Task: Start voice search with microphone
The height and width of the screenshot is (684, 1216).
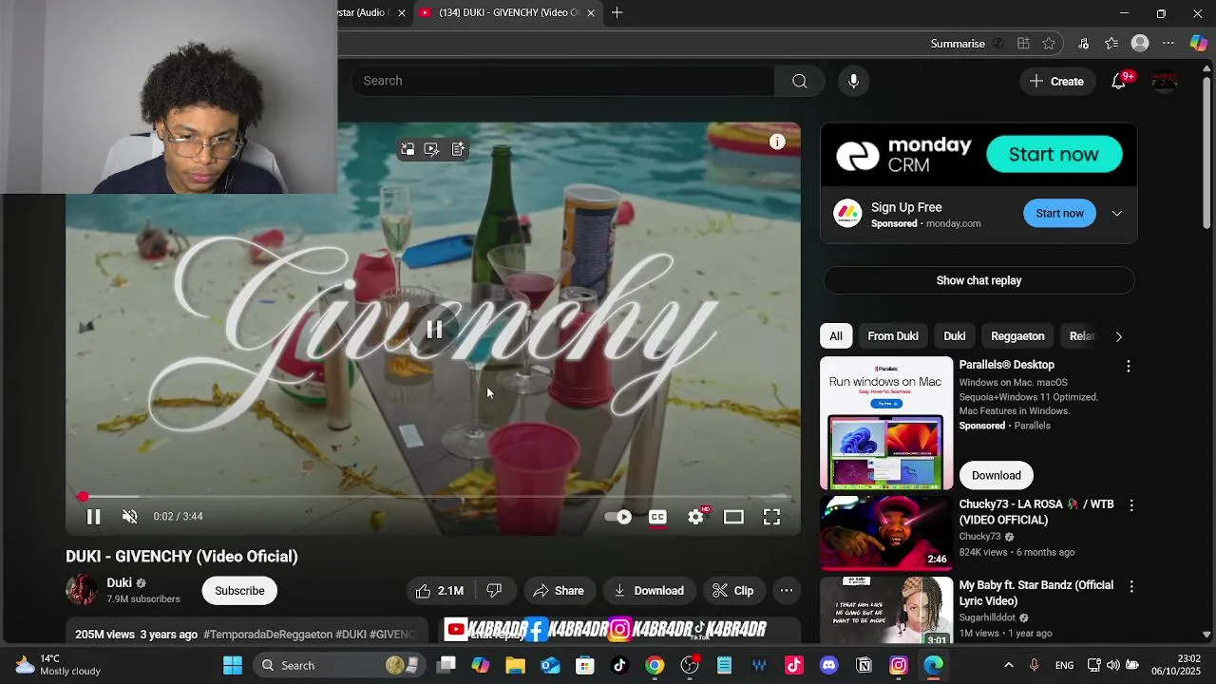Action: [x=853, y=81]
